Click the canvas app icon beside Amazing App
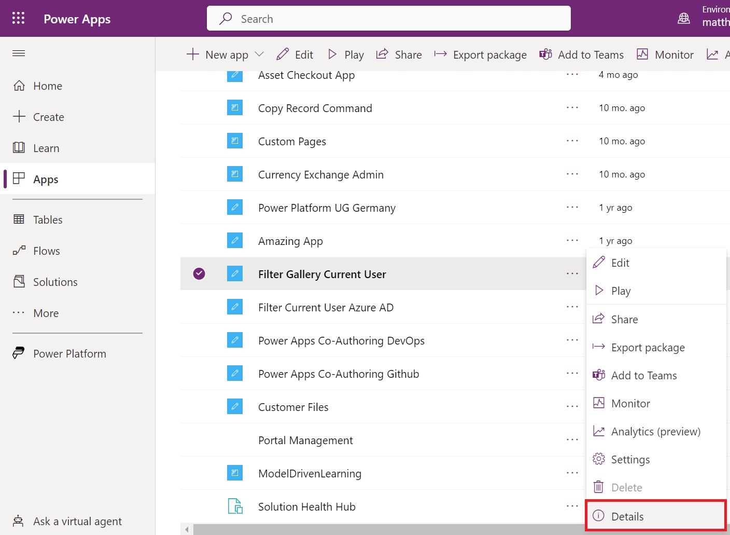 [235, 240]
